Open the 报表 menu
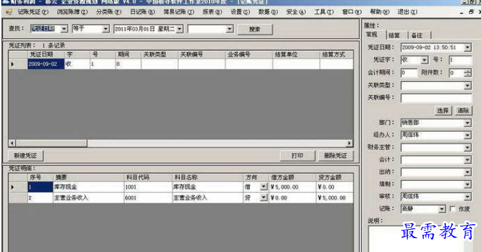Screen dimensions: 481x252 pos(212,12)
